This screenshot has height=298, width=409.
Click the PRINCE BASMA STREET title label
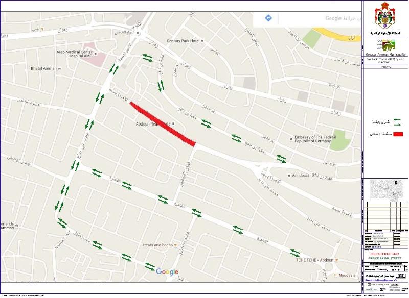point(385,258)
